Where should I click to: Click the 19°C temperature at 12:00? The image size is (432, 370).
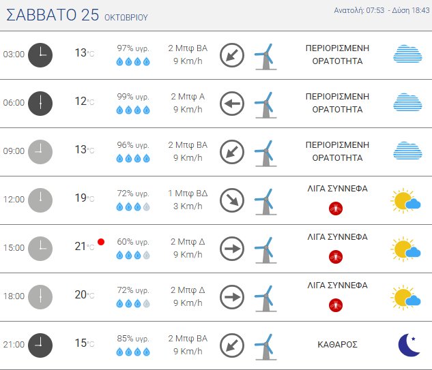(84, 198)
